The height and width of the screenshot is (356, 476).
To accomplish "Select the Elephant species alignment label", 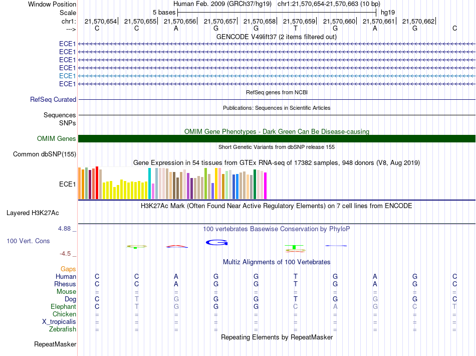I will pos(63,306).
